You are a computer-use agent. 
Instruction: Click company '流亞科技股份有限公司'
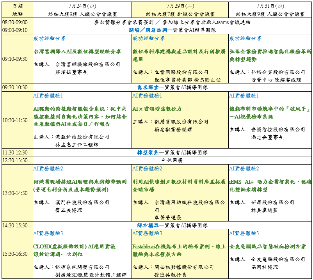coord(82,137)
